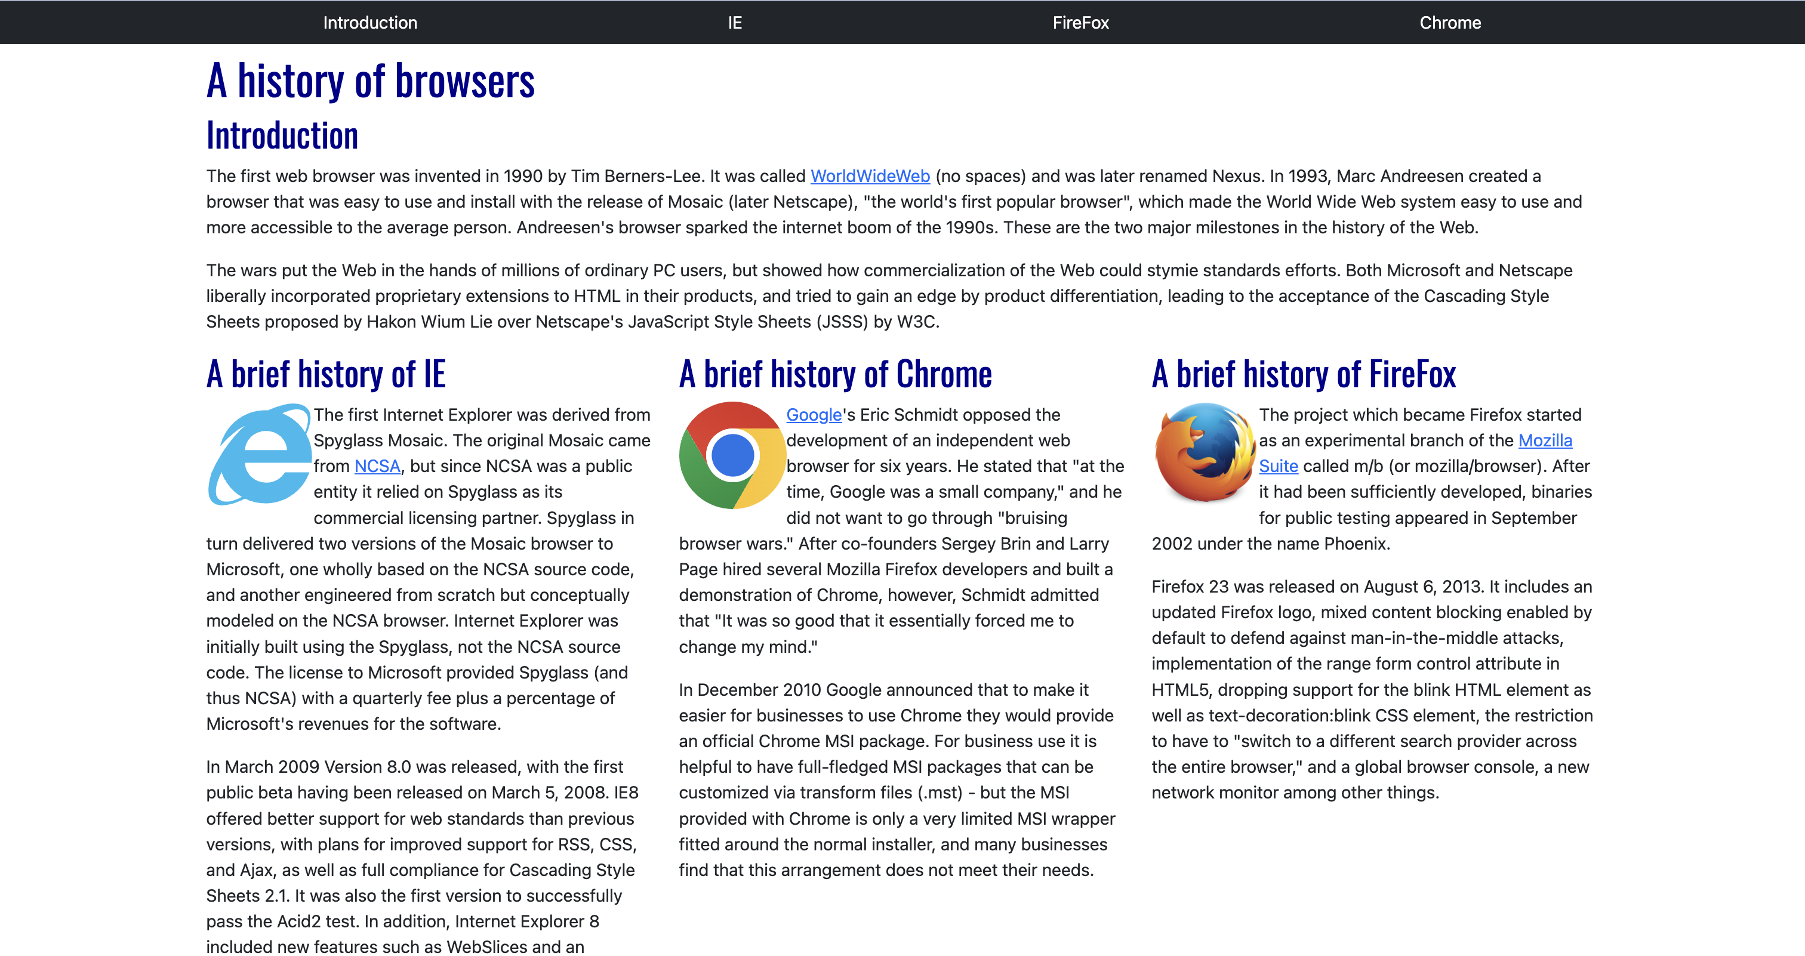Open the Mozilla Suite link
The image size is (1805, 956).
click(x=1545, y=440)
